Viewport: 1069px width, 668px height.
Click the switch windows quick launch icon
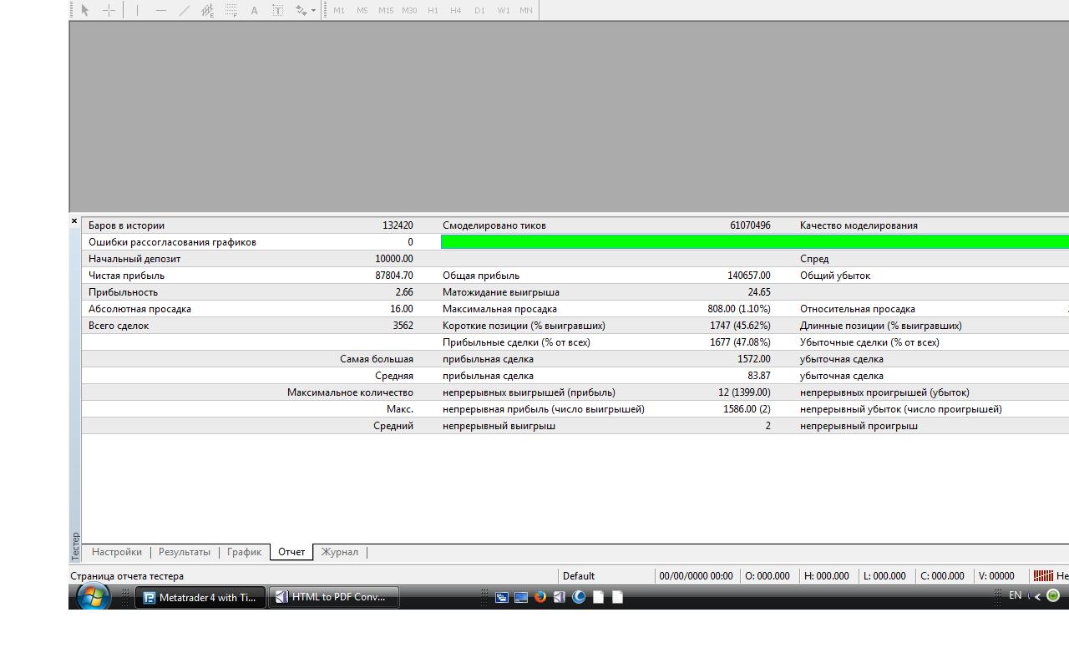tap(502, 597)
